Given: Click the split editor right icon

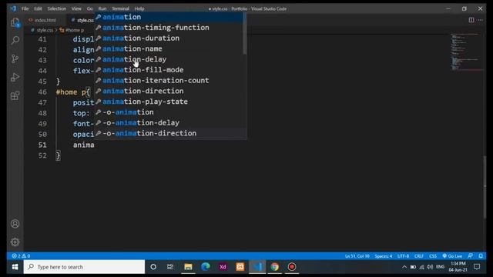Looking at the screenshot, I should click(x=471, y=20).
